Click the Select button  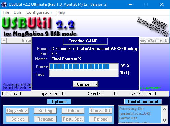click(x=17, y=119)
